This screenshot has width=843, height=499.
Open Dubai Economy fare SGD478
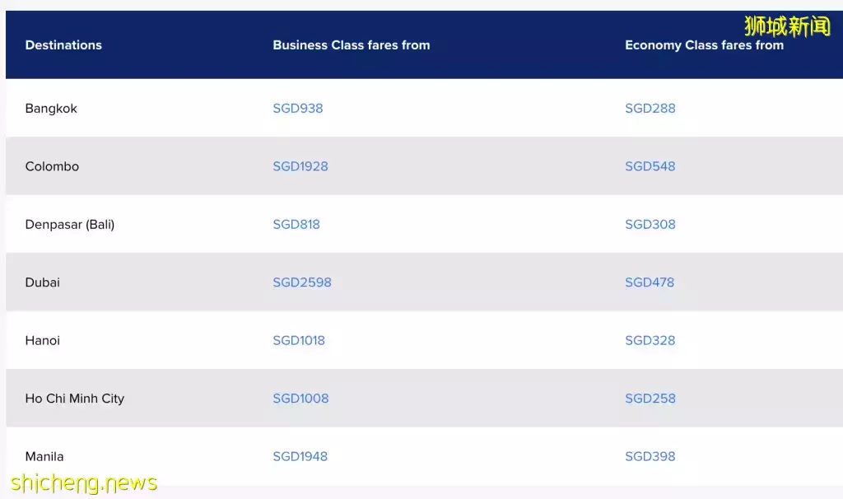click(650, 282)
